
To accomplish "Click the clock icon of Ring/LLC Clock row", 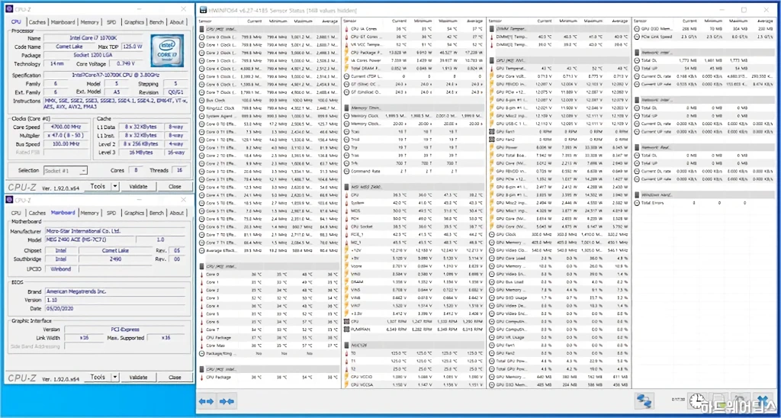I will pos(201,108).
